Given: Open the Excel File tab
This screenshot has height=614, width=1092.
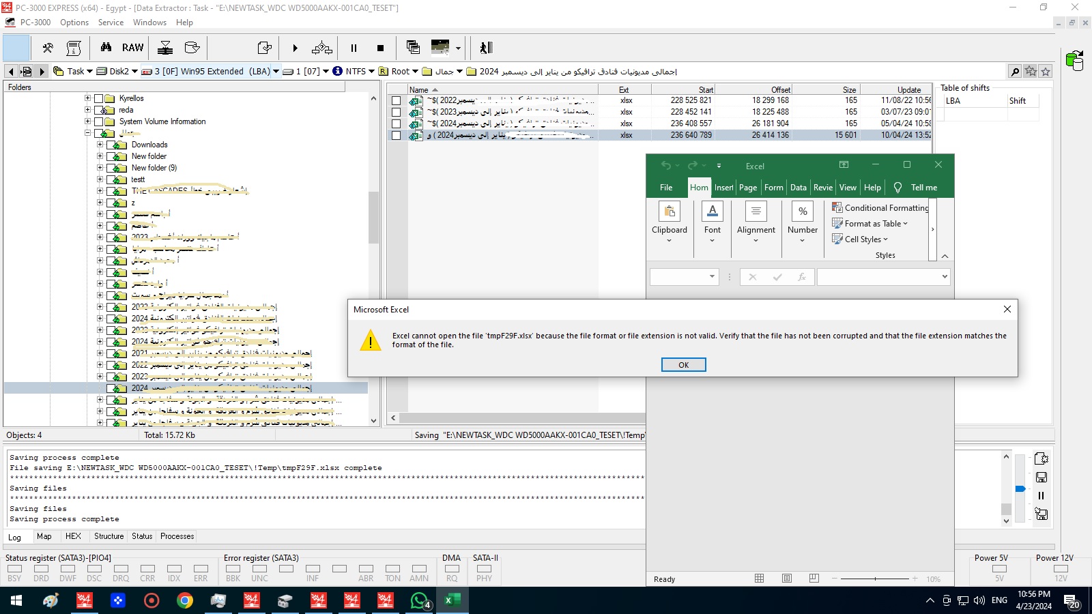Looking at the screenshot, I should click(666, 188).
